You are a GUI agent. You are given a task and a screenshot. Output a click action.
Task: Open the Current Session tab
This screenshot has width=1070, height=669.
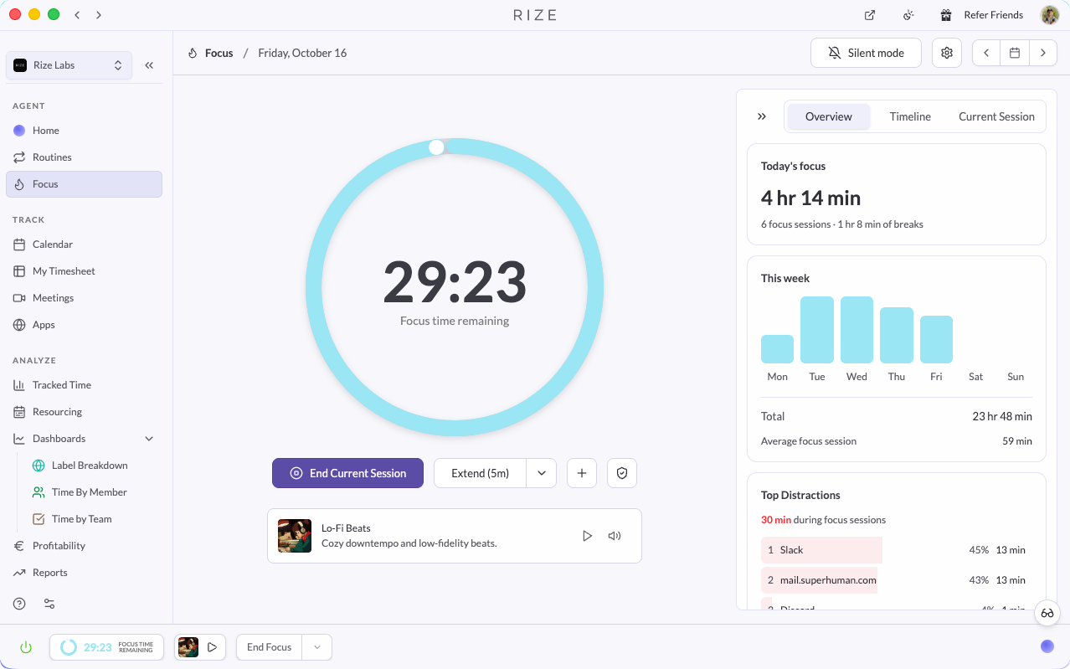pos(996,116)
